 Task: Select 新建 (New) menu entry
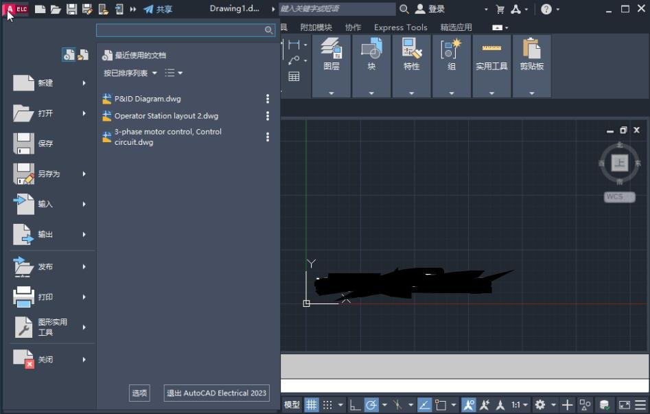[49, 83]
